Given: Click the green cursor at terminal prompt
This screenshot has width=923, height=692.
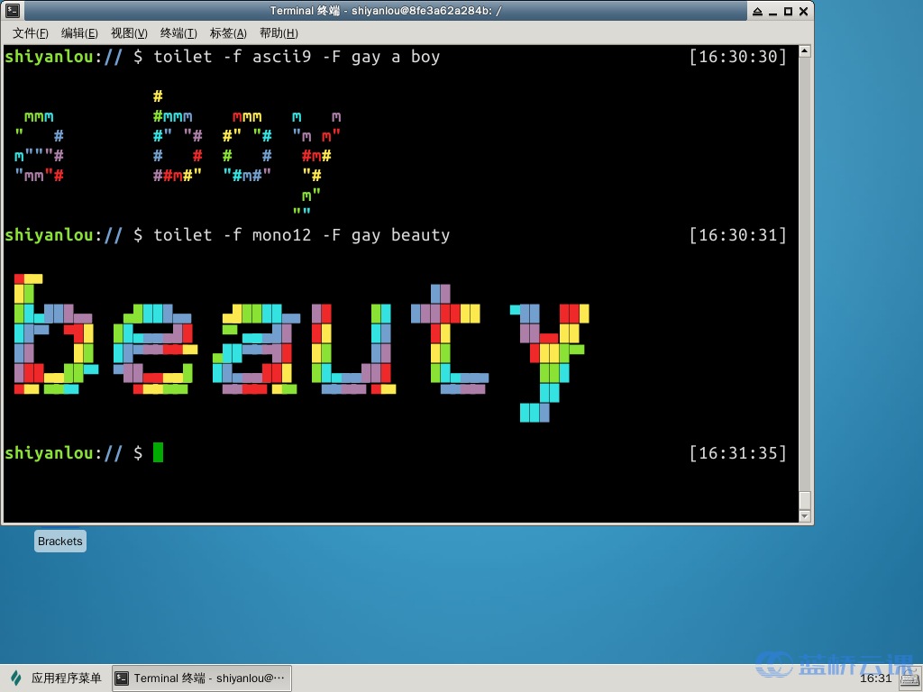Looking at the screenshot, I should (x=159, y=452).
